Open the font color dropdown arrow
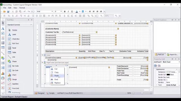The height and width of the screenshot is (101, 181). pyautogui.click(x=80, y=12)
